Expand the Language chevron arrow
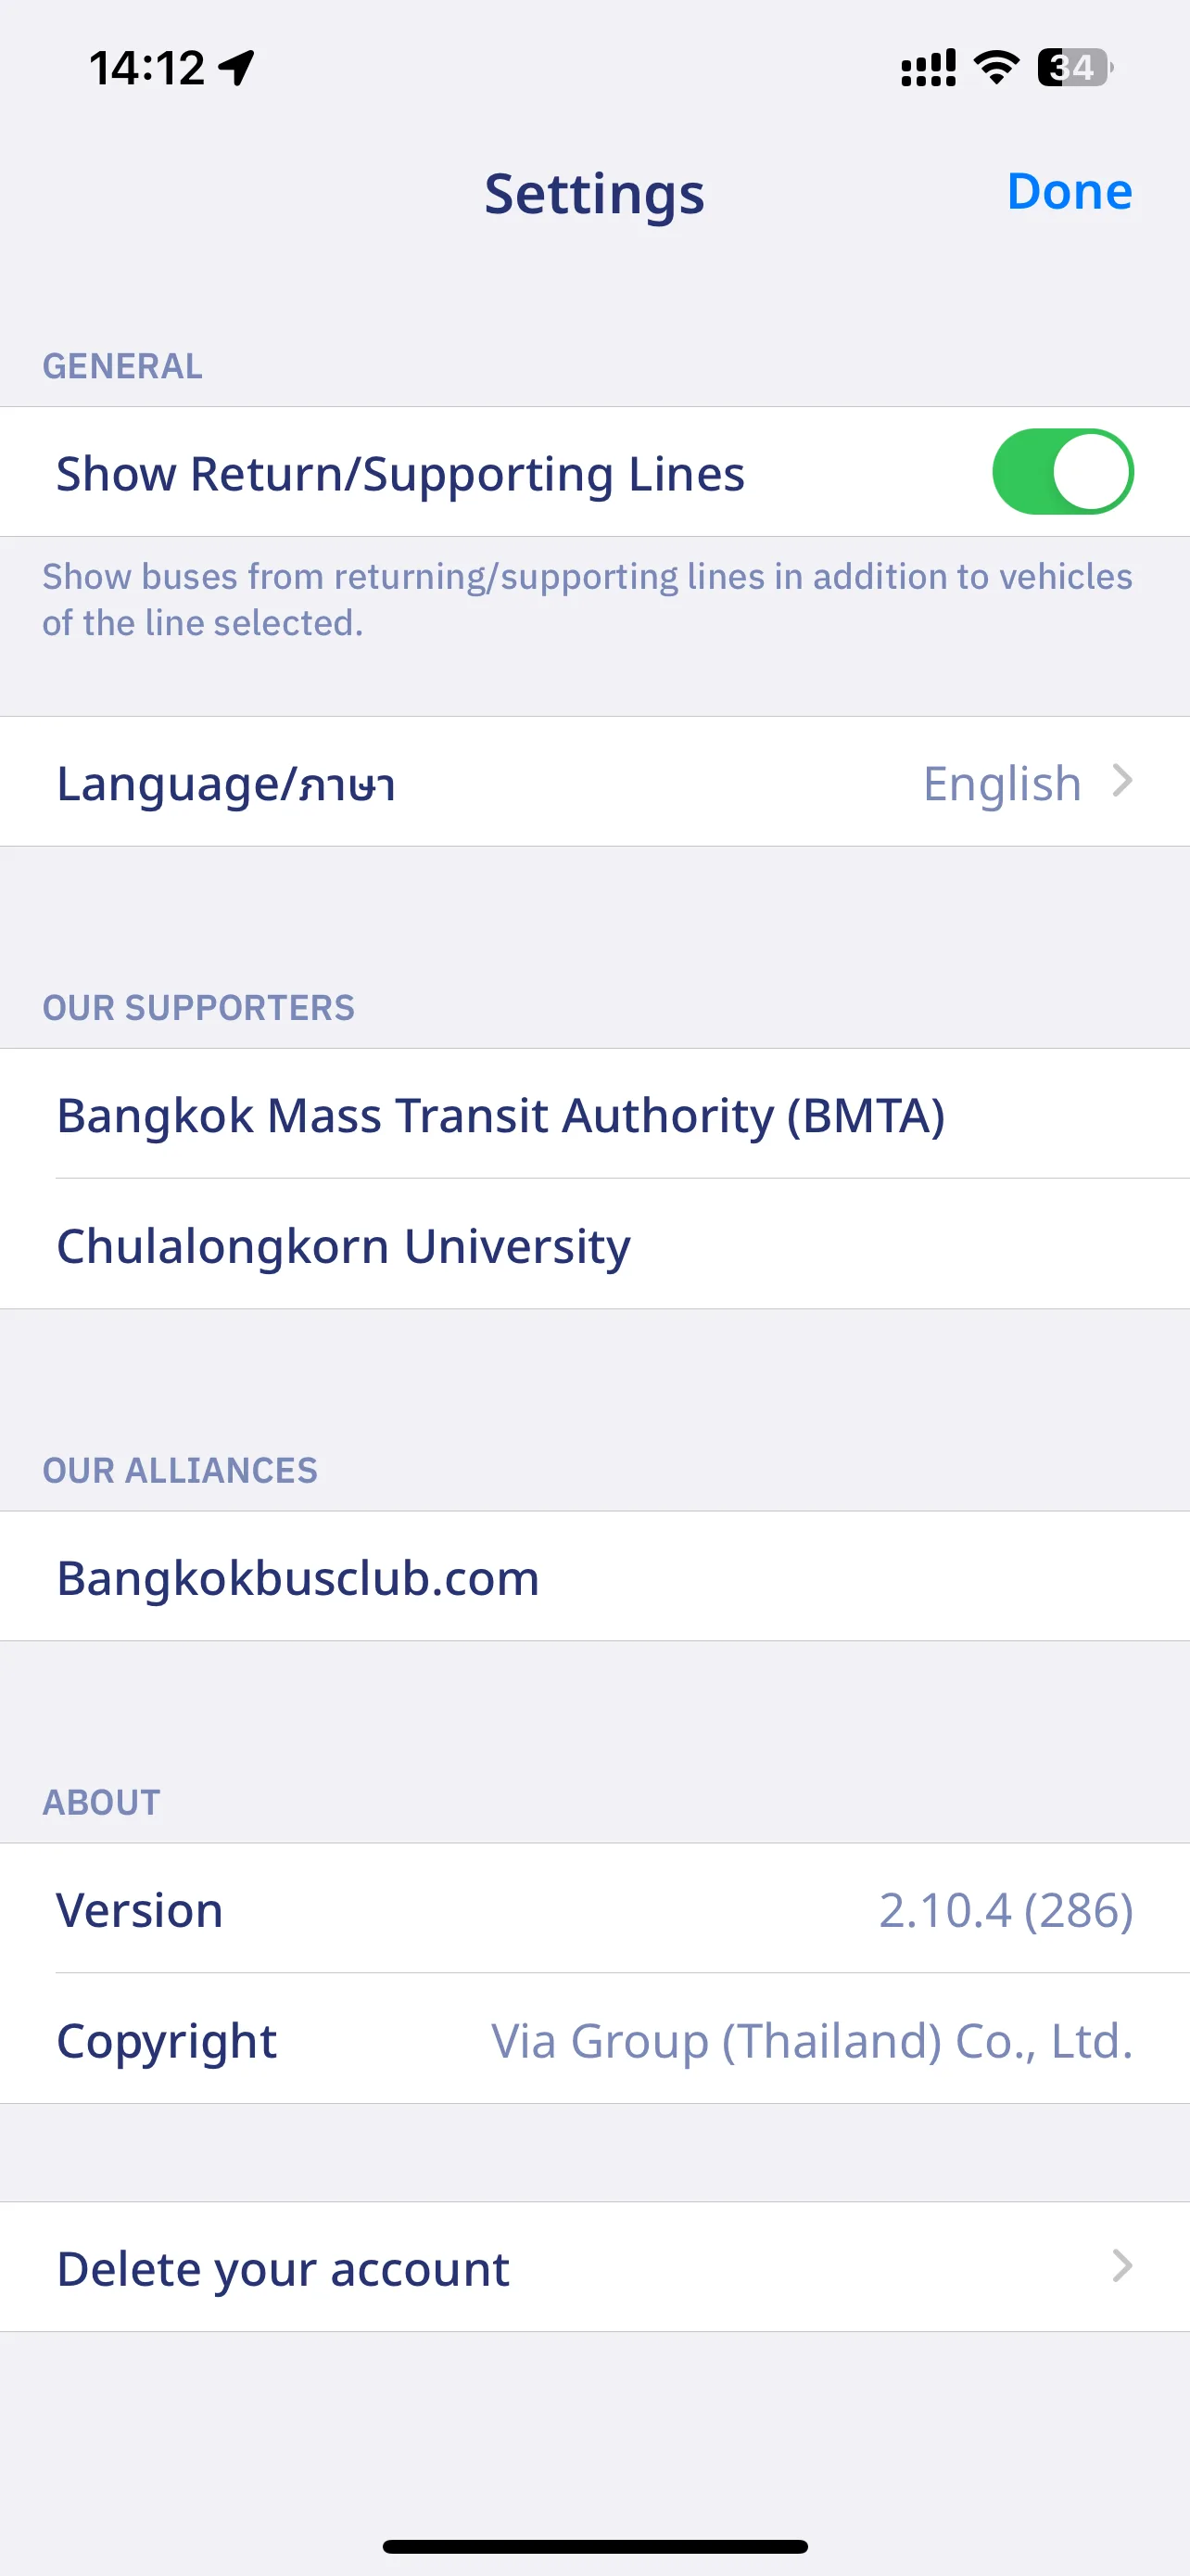1190x2576 pixels. click(1122, 781)
